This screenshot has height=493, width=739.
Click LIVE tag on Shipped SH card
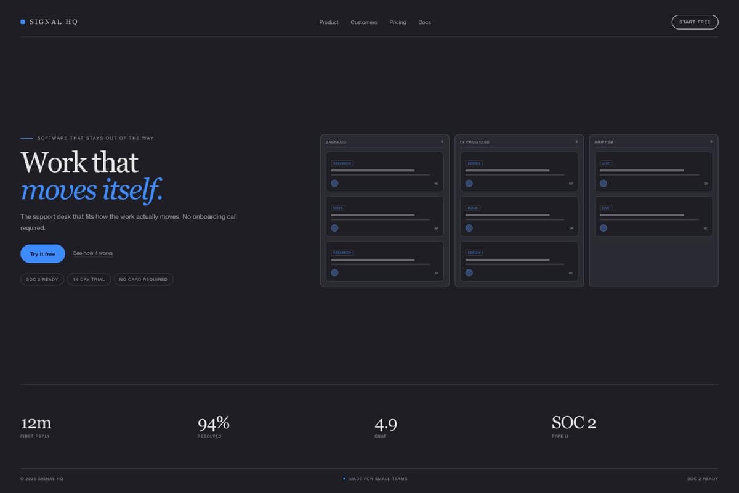pos(606,163)
